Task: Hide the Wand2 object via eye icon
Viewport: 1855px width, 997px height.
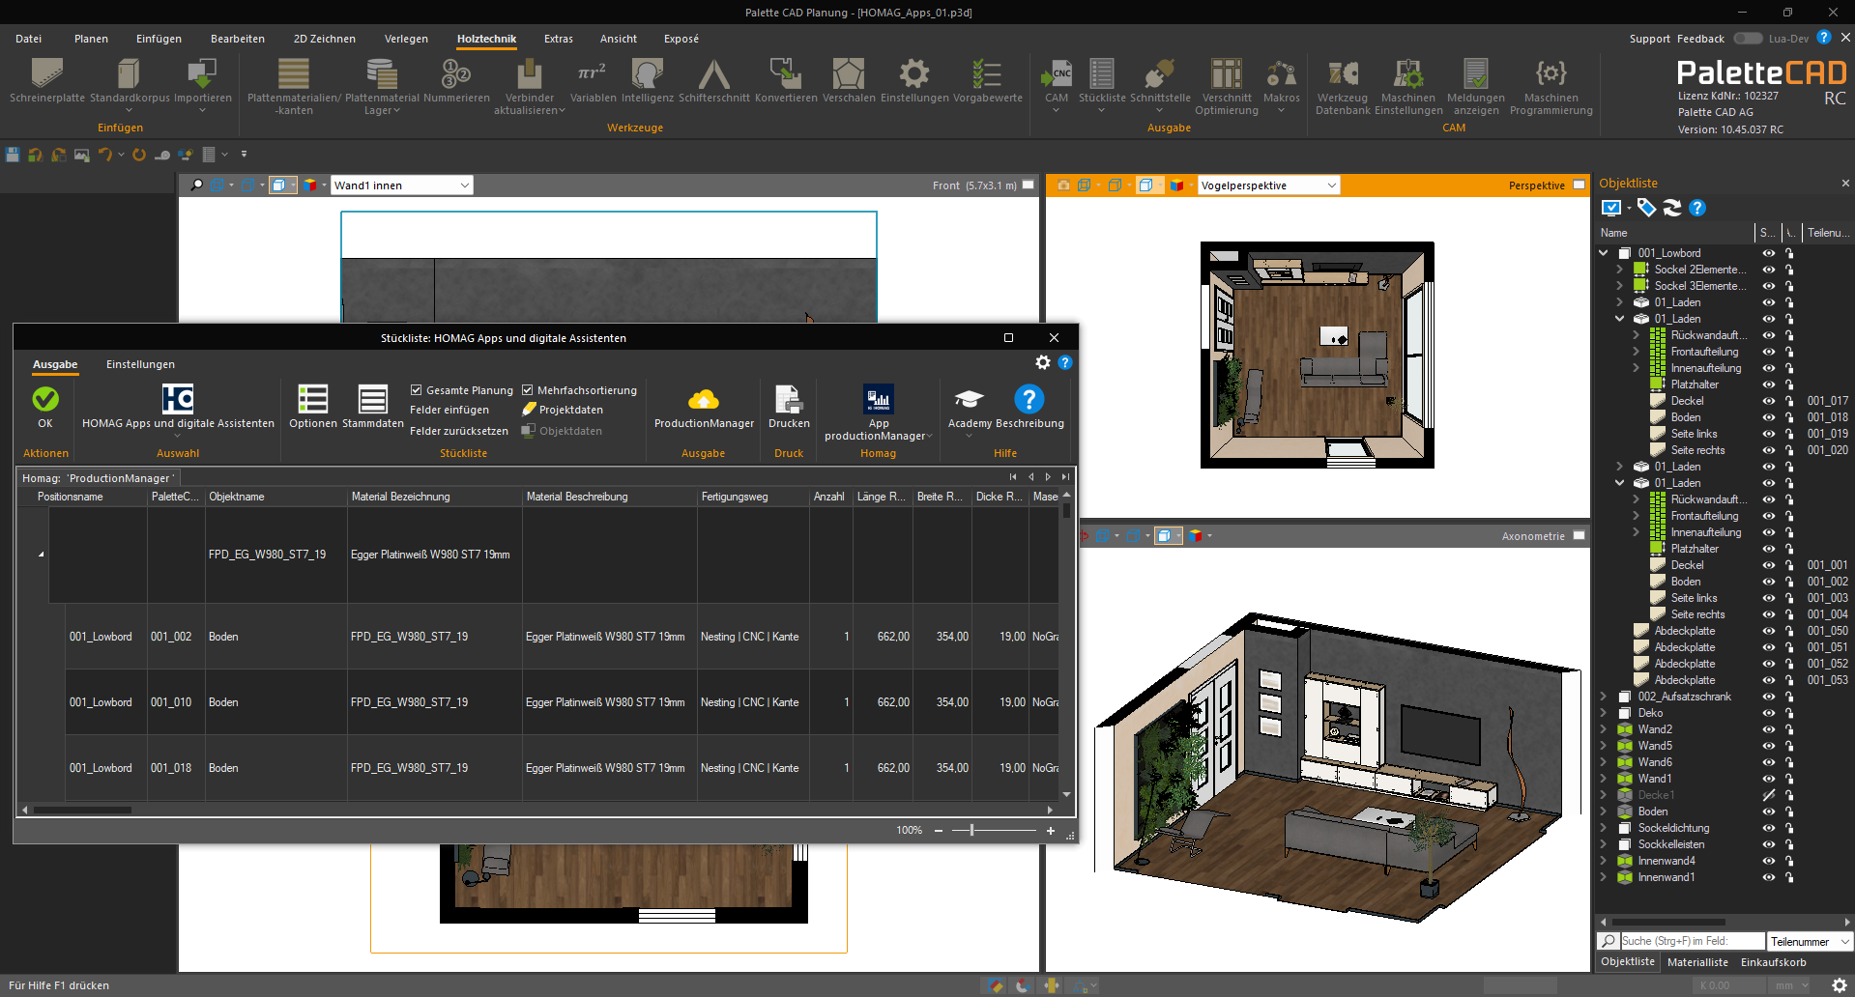Action: click(1768, 730)
